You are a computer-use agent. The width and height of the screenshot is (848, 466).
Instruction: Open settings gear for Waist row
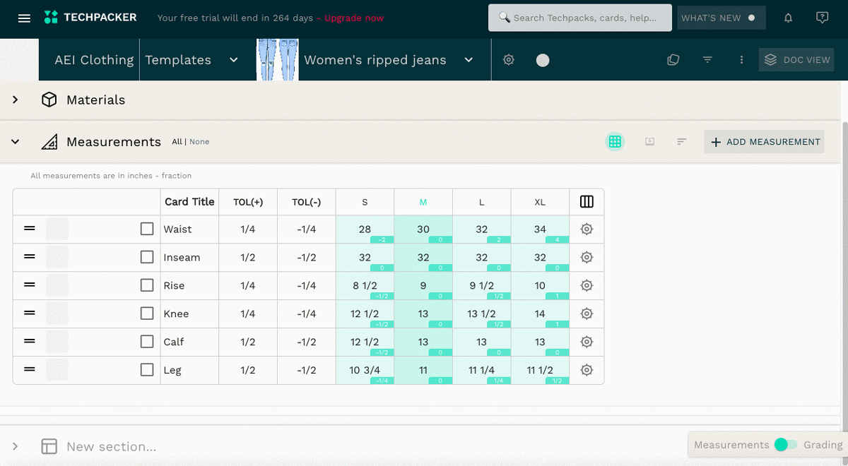pyautogui.click(x=587, y=229)
